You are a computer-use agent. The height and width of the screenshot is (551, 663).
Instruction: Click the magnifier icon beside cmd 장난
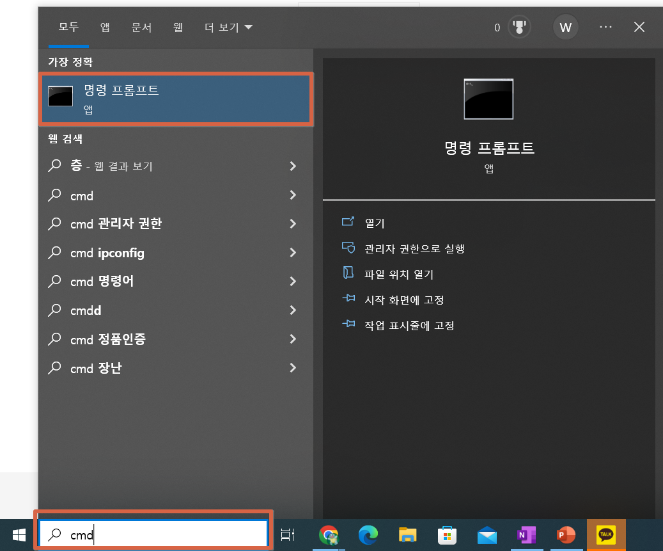(x=54, y=368)
